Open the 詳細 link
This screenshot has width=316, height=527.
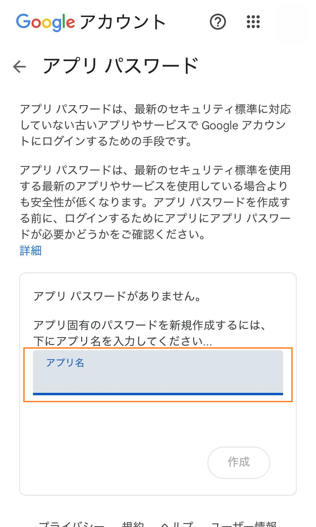[31, 251]
